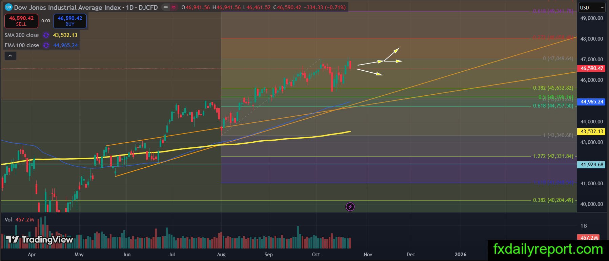Collapse the indicator legend with the chevron button

pos(10,56)
